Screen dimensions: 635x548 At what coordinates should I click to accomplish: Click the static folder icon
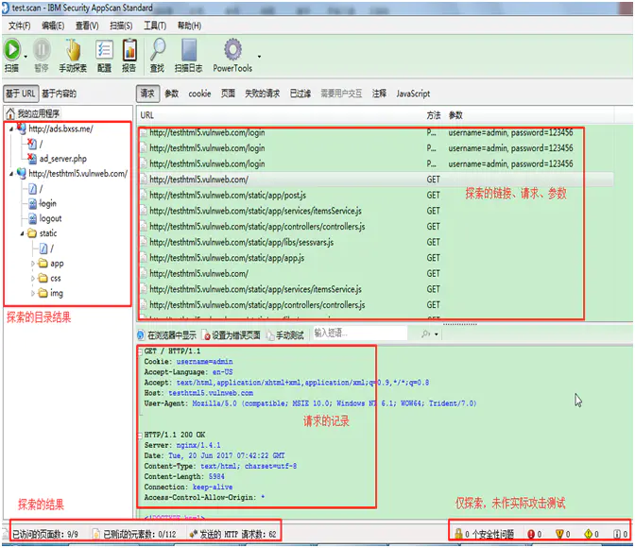(x=32, y=233)
